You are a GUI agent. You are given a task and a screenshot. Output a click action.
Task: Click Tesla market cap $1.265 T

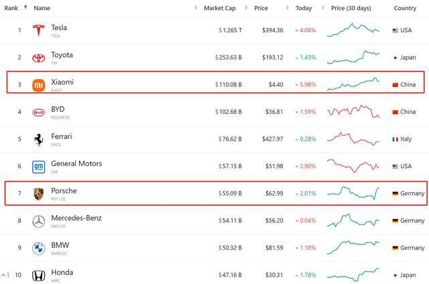point(230,30)
